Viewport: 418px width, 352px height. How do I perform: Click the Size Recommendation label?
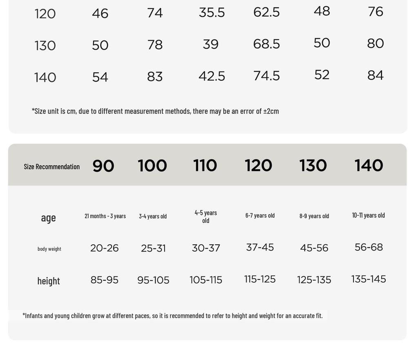52,167
